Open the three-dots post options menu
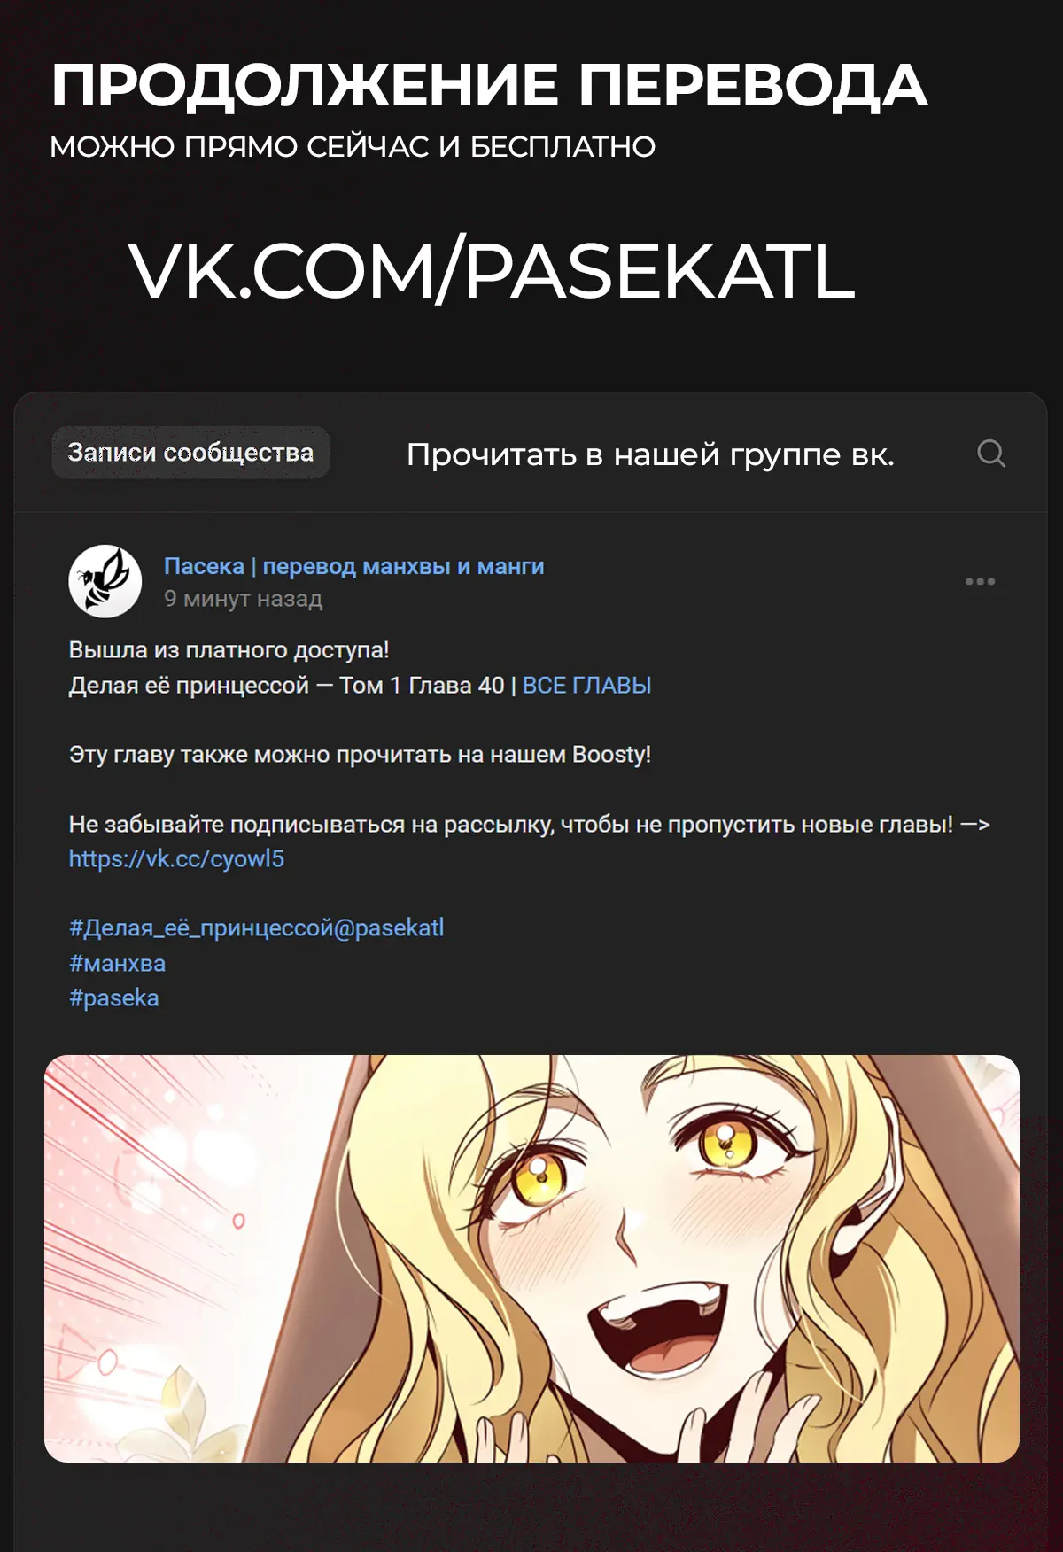 tap(980, 581)
